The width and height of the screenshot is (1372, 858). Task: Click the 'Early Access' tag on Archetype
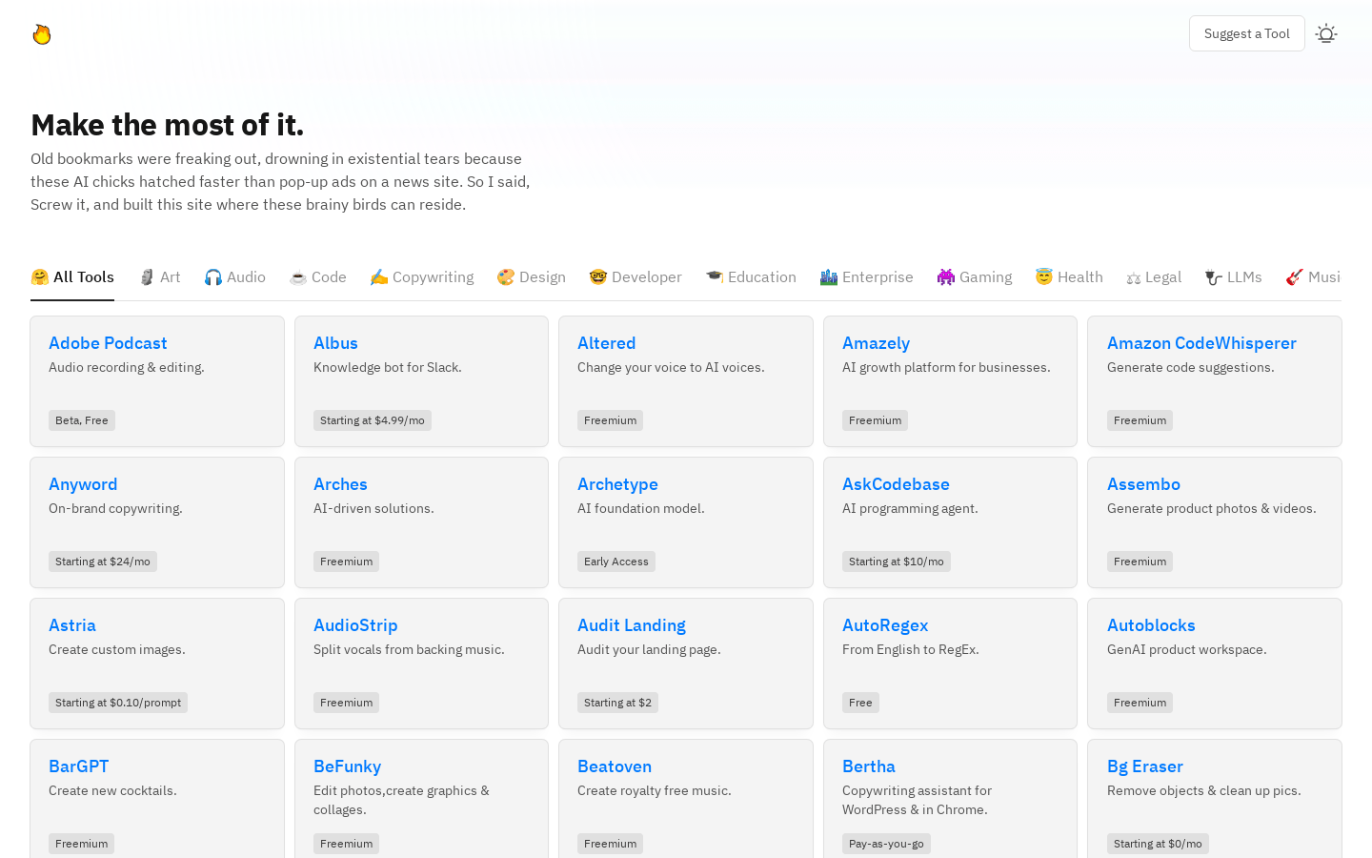[x=616, y=562]
